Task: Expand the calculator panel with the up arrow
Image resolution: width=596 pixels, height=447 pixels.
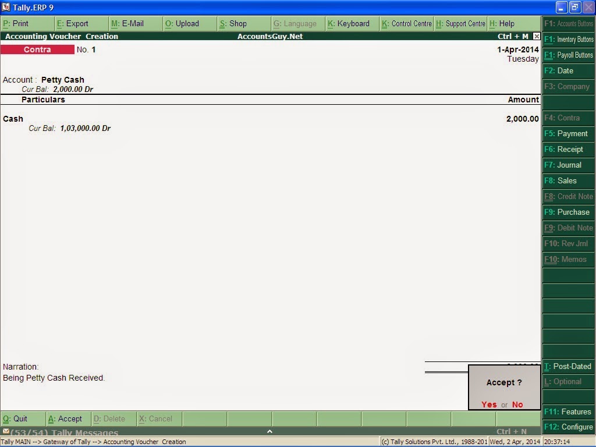Action: [269, 431]
